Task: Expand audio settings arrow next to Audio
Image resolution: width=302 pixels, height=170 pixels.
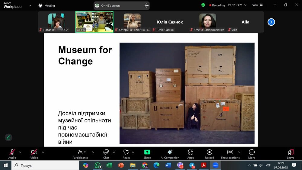Action: point(20,152)
